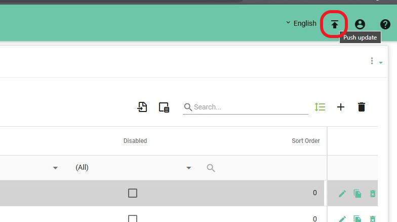Open help via question mark icon

(x=385, y=24)
